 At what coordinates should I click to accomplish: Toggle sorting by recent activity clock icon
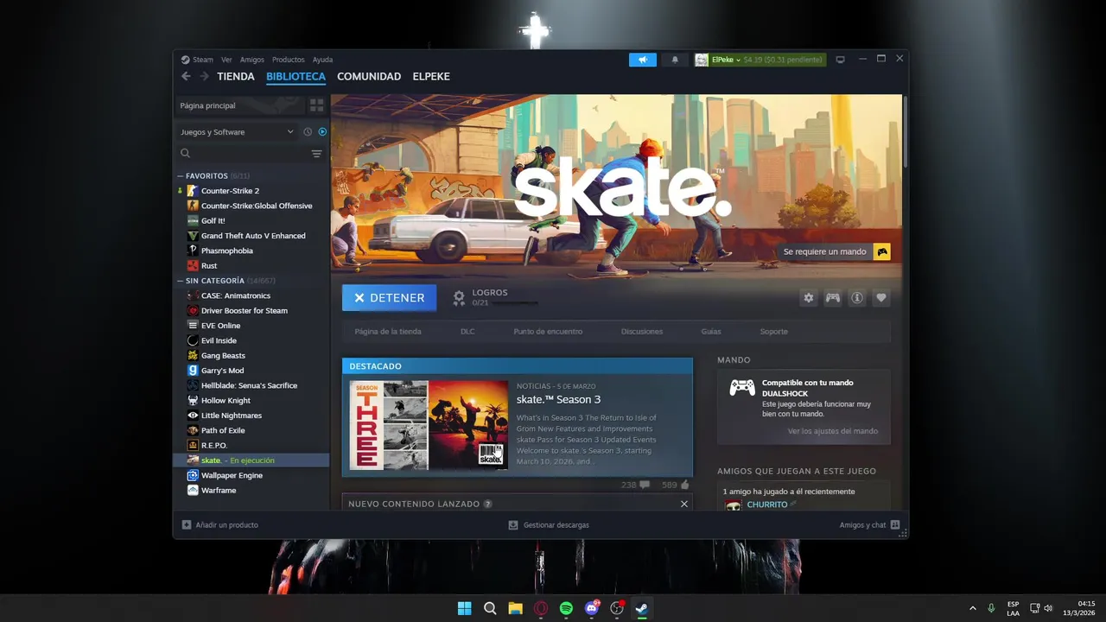(x=308, y=132)
